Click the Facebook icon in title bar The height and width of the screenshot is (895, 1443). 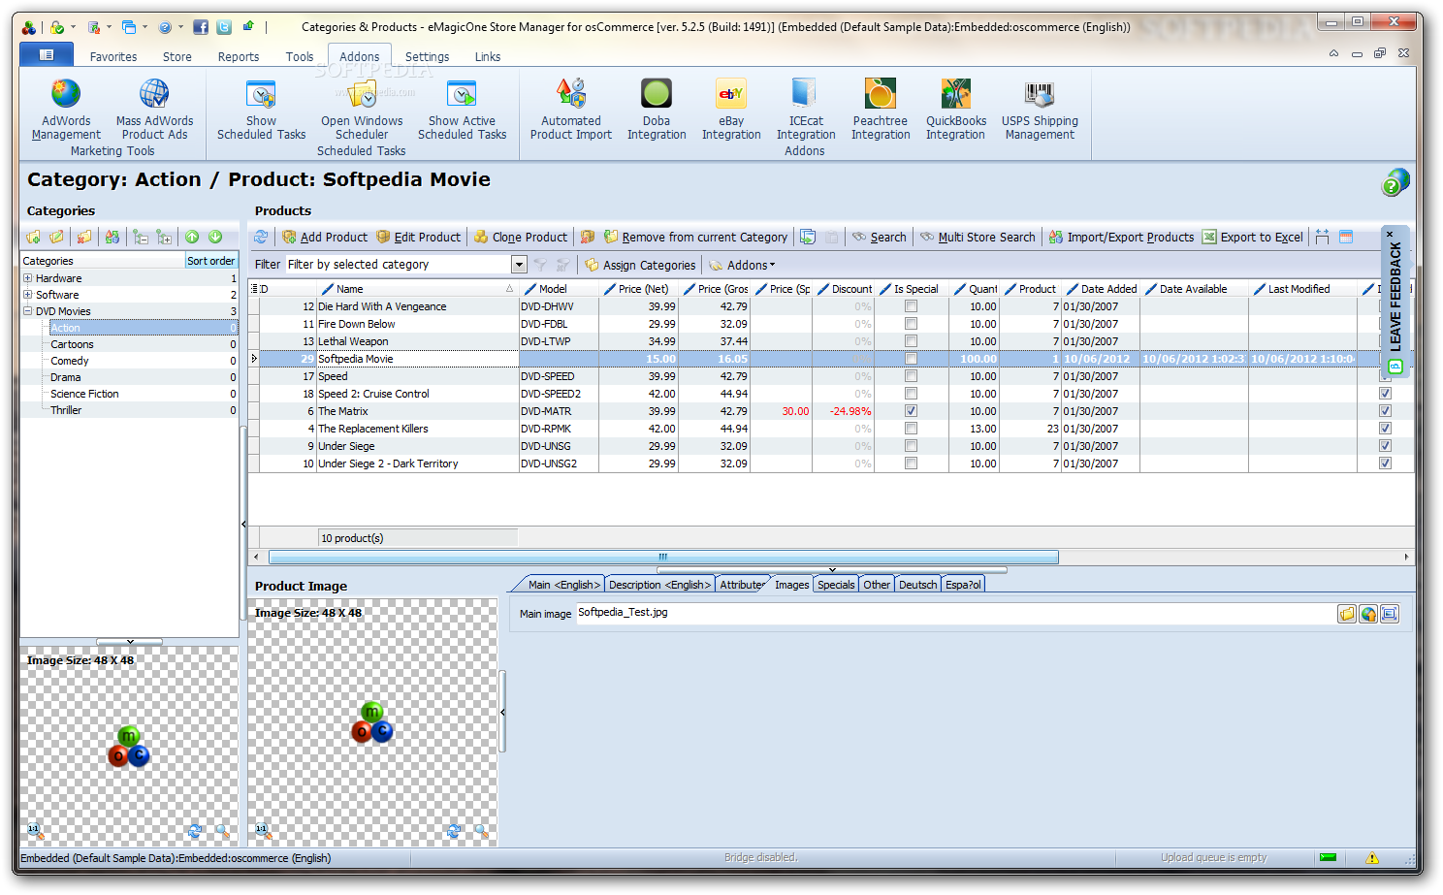coord(201,27)
